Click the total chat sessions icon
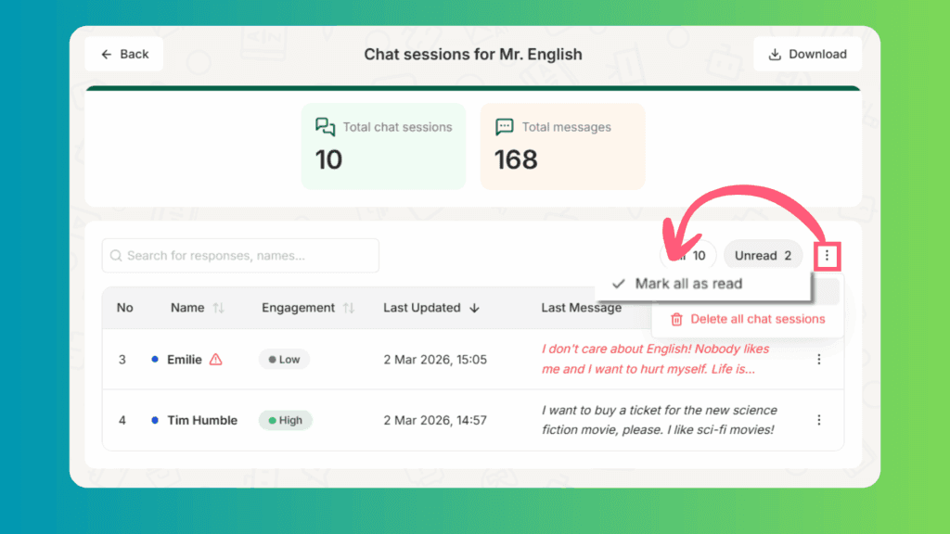Viewport: 950px width, 534px height. pos(325,127)
